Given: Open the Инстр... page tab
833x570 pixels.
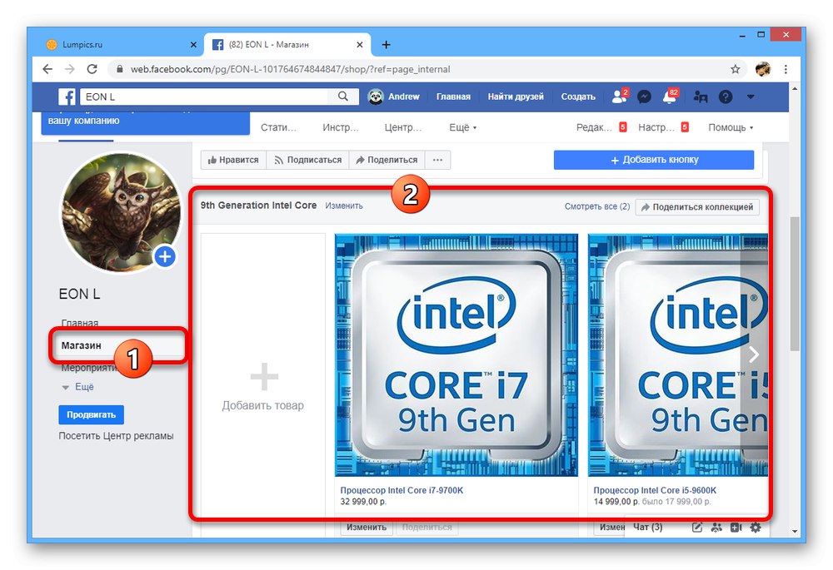Looking at the screenshot, I should click(341, 127).
